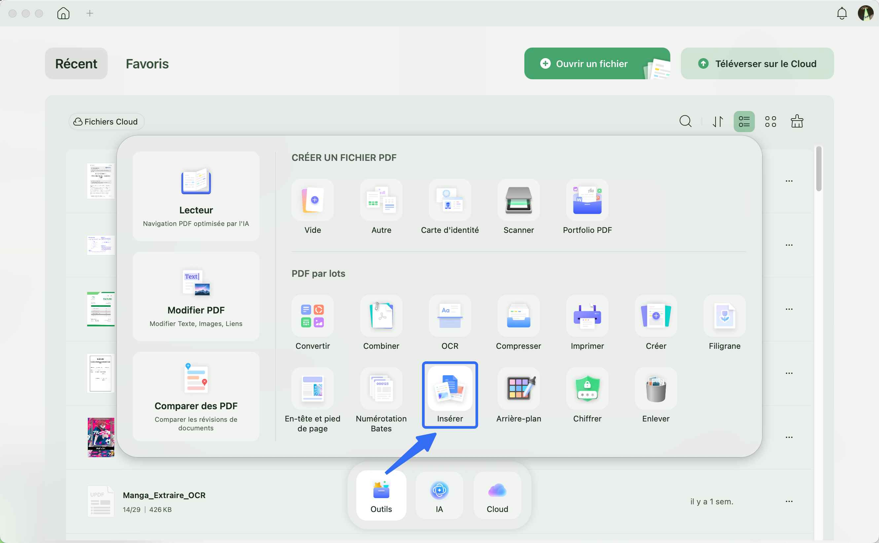The image size is (879, 543).
Task: Open Fichiers Cloud
Action: (106, 122)
